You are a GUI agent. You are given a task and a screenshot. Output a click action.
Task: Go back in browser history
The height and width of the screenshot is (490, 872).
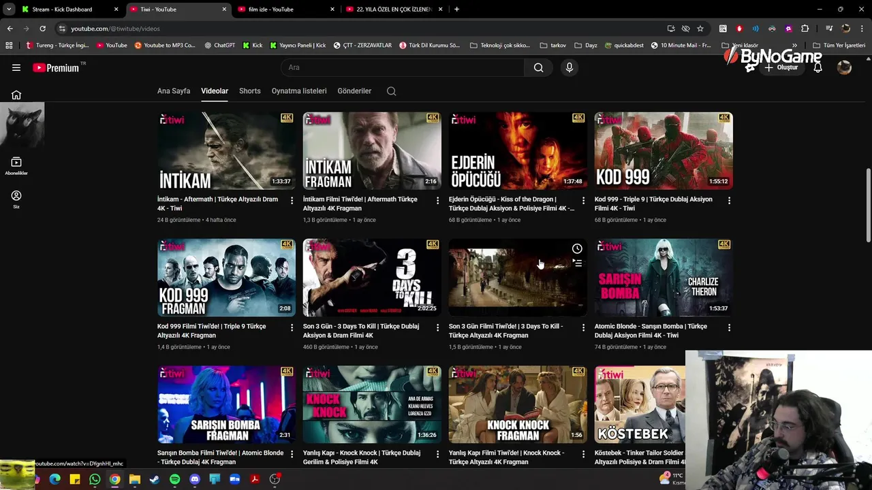coord(10,29)
